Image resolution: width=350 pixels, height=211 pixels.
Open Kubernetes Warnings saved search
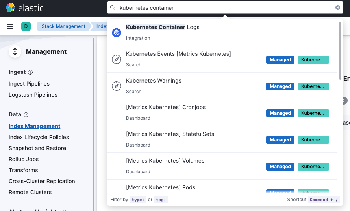(222, 86)
